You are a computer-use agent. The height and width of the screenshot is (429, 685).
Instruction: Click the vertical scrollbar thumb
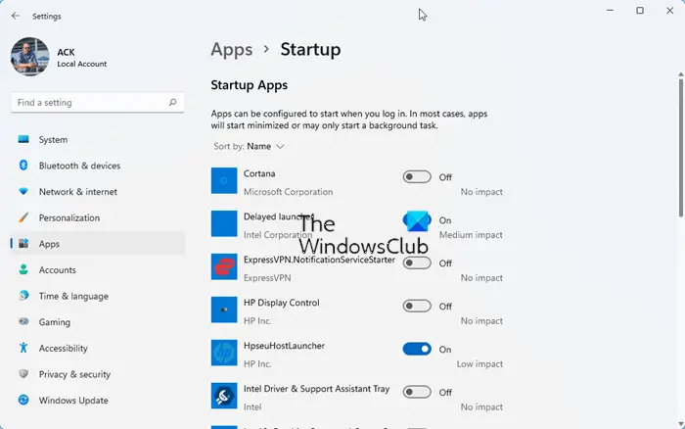coord(681,147)
